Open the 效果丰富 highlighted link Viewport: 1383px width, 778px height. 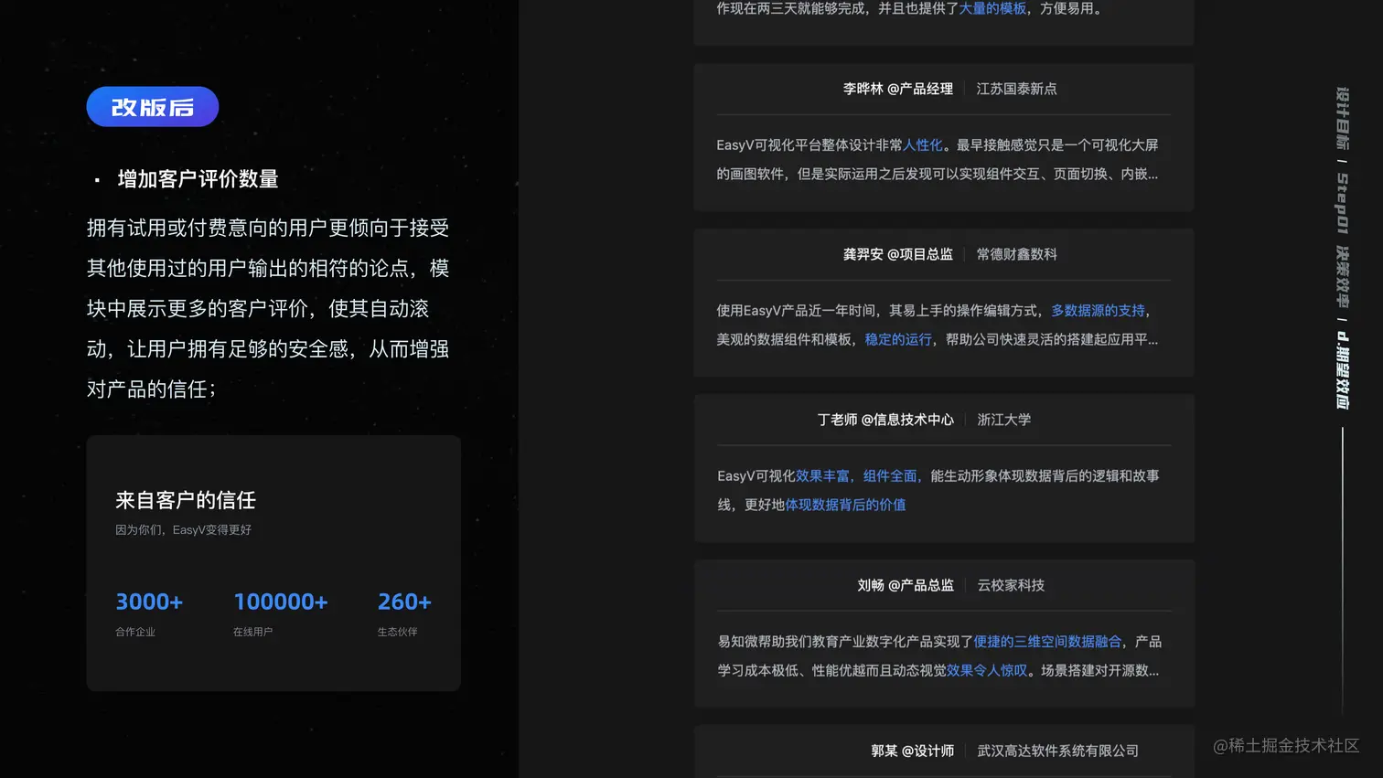coord(822,476)
